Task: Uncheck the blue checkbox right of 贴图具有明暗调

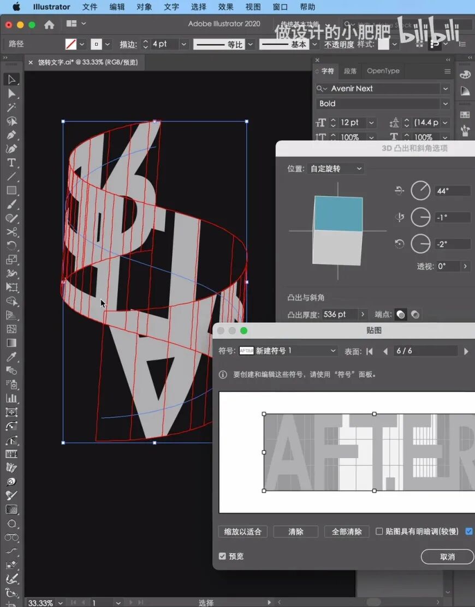Action: tap(469, 532)
